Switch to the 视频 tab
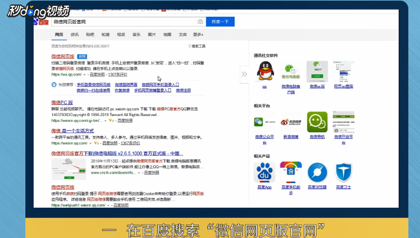420x238 pixels. coord(121,34)
